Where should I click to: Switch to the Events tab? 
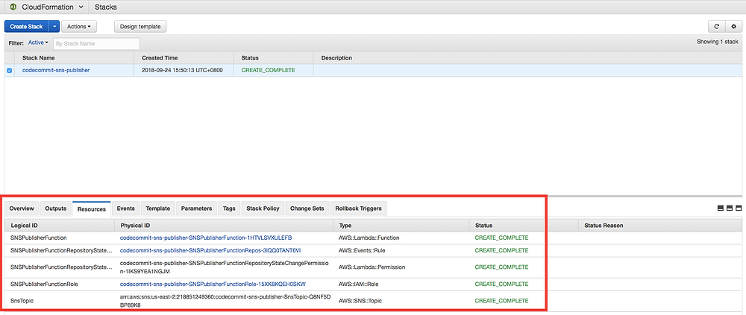point(125,208)
